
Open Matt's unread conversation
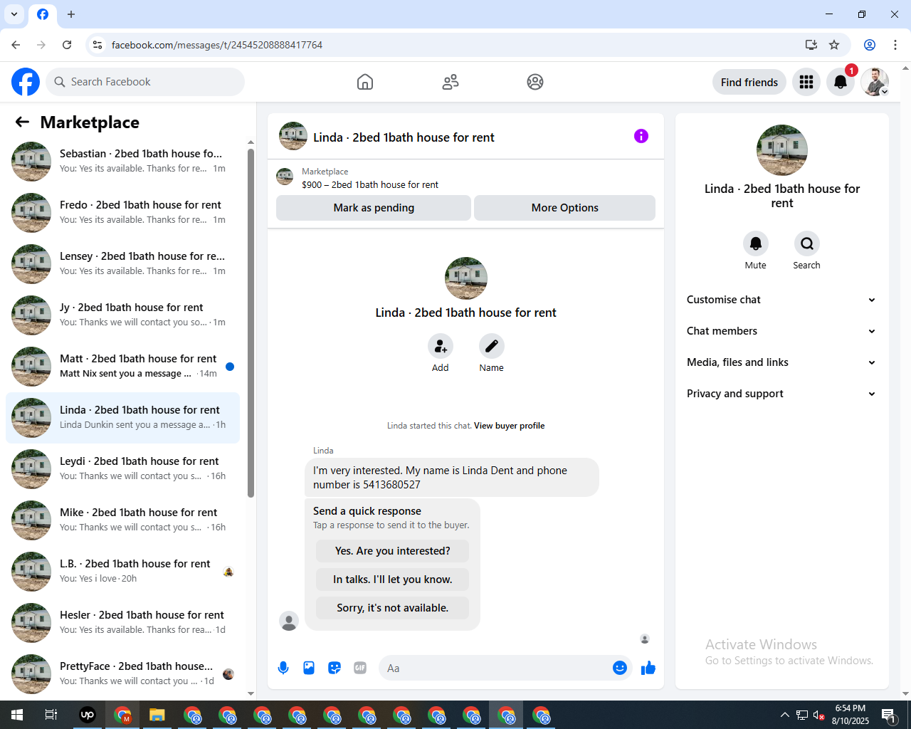pyautogui.click(x=122, y=367)
